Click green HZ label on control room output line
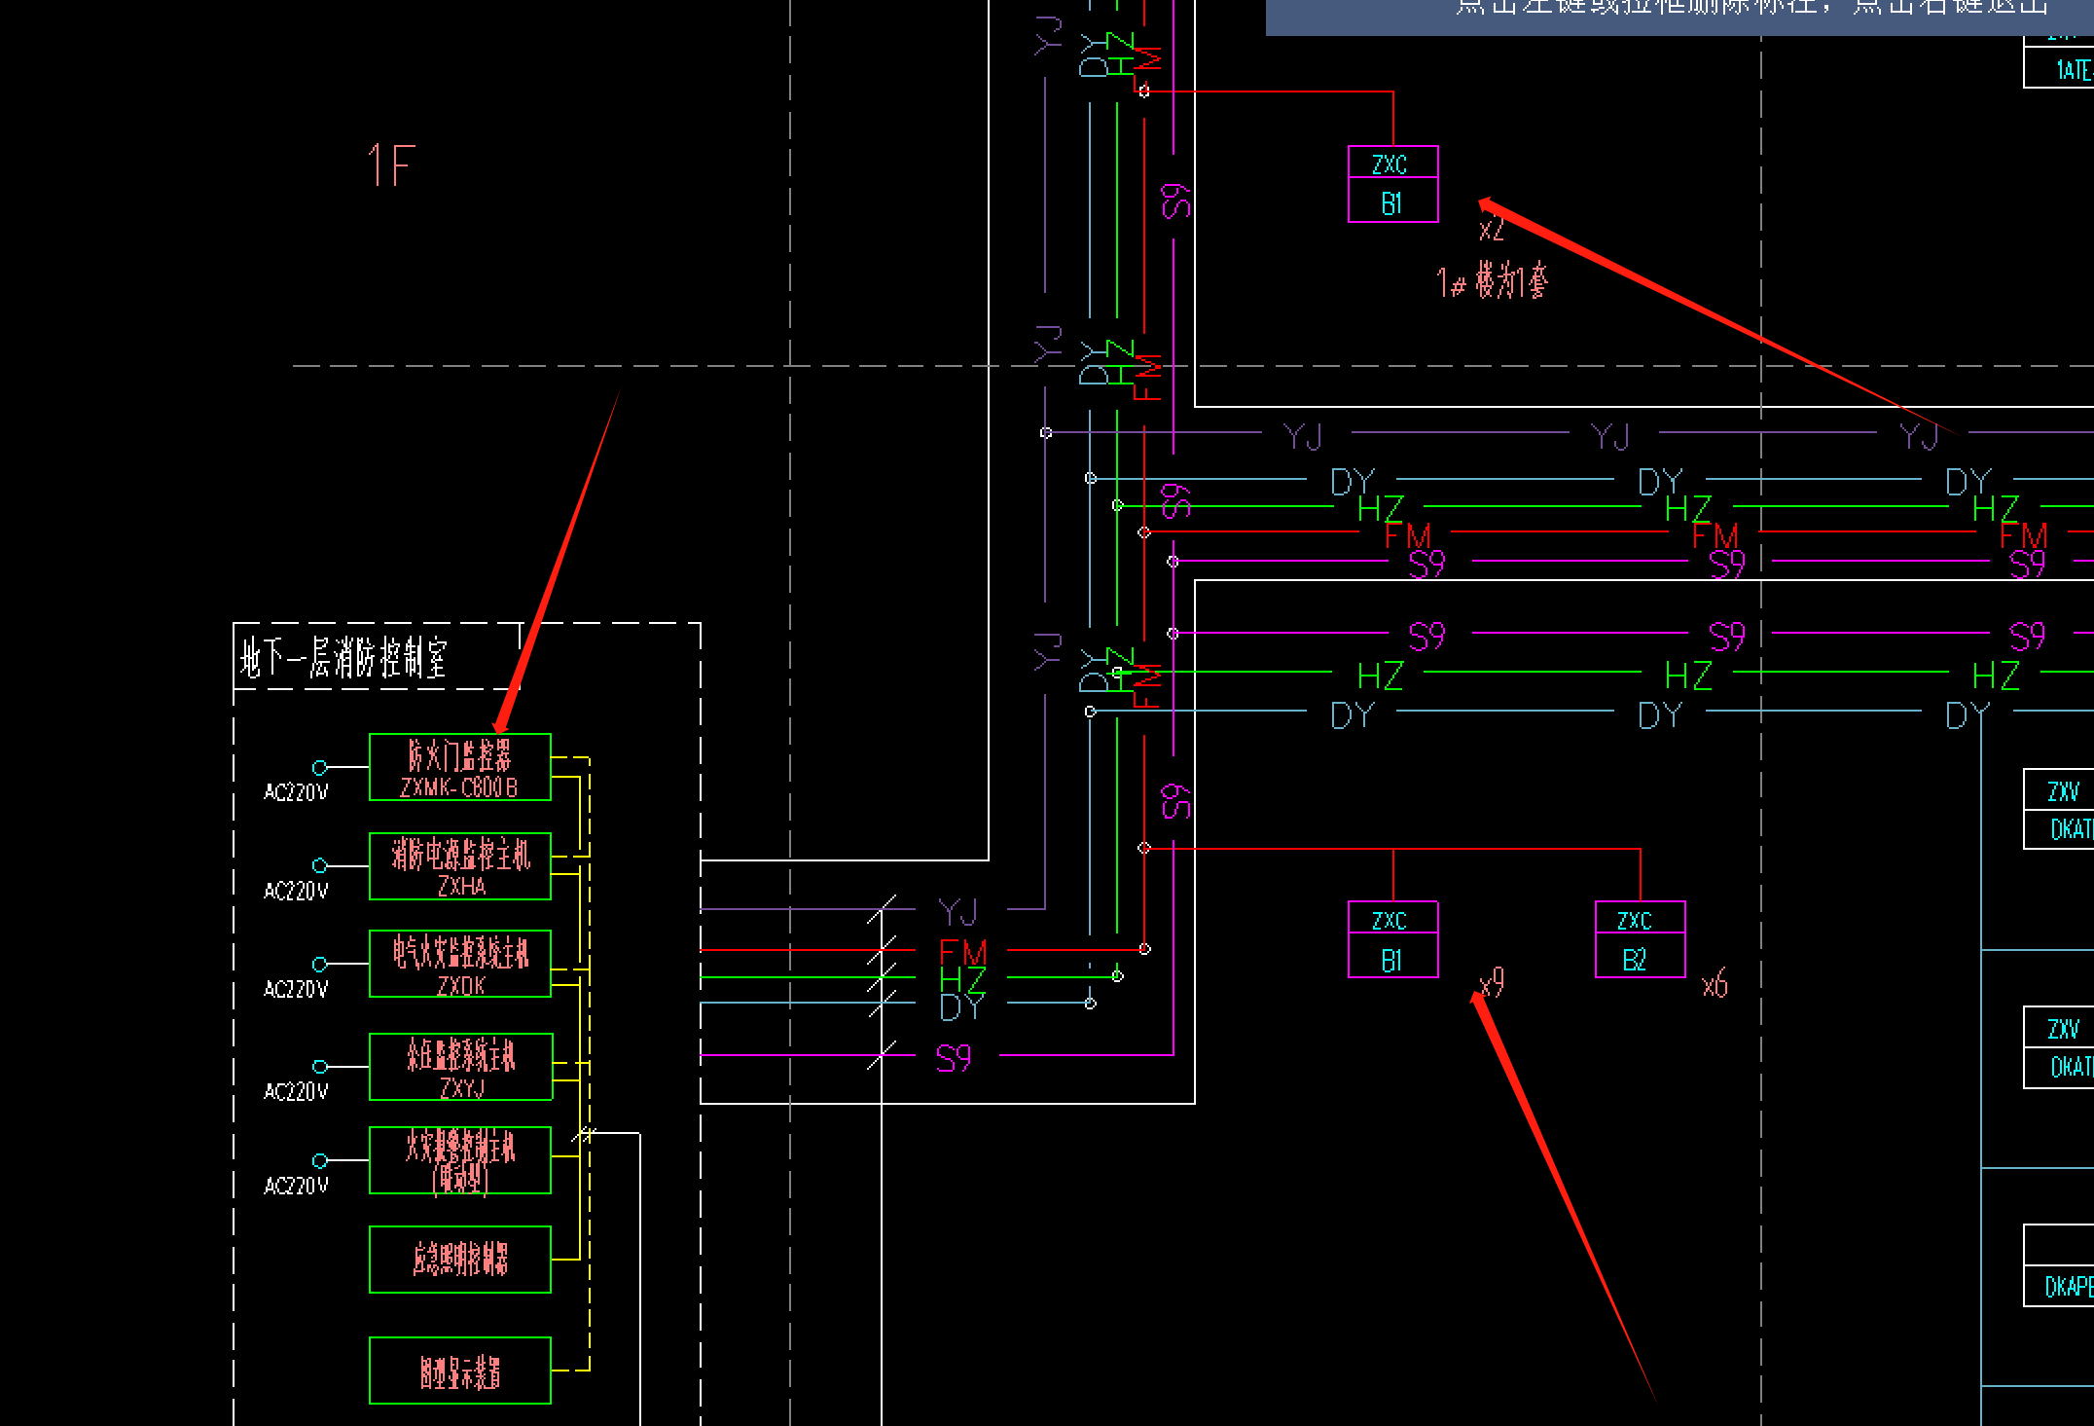This screenshot has width=2094, height=1426. coord(963,979)
